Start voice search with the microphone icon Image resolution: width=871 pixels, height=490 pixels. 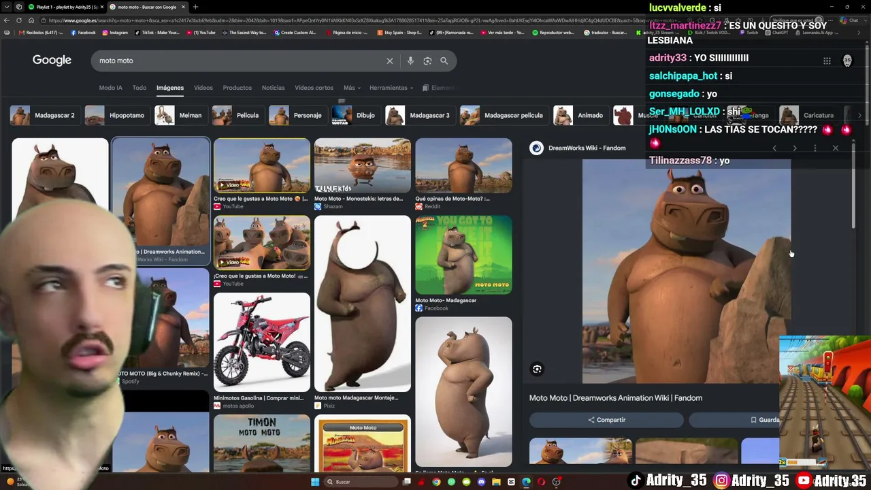[410, 61]
